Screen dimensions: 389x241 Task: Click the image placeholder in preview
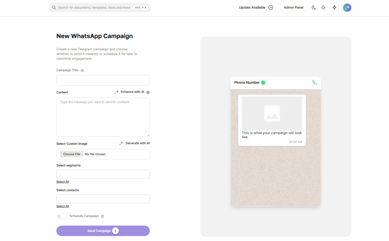pyautogui.click(x=272, y=113)
